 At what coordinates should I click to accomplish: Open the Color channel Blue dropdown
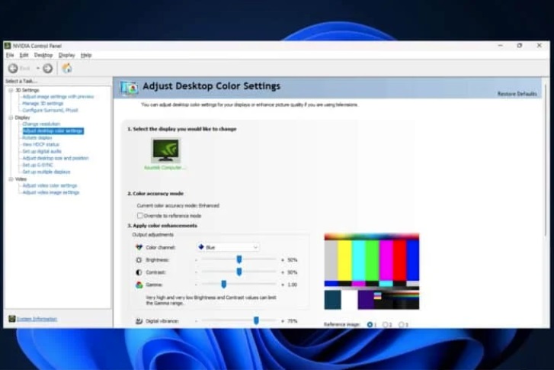point(228,247)
